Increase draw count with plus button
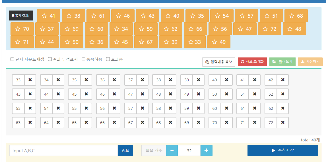The width and height of the screenshot is (328, 167). pyautogui.click(x=207, y=150)
